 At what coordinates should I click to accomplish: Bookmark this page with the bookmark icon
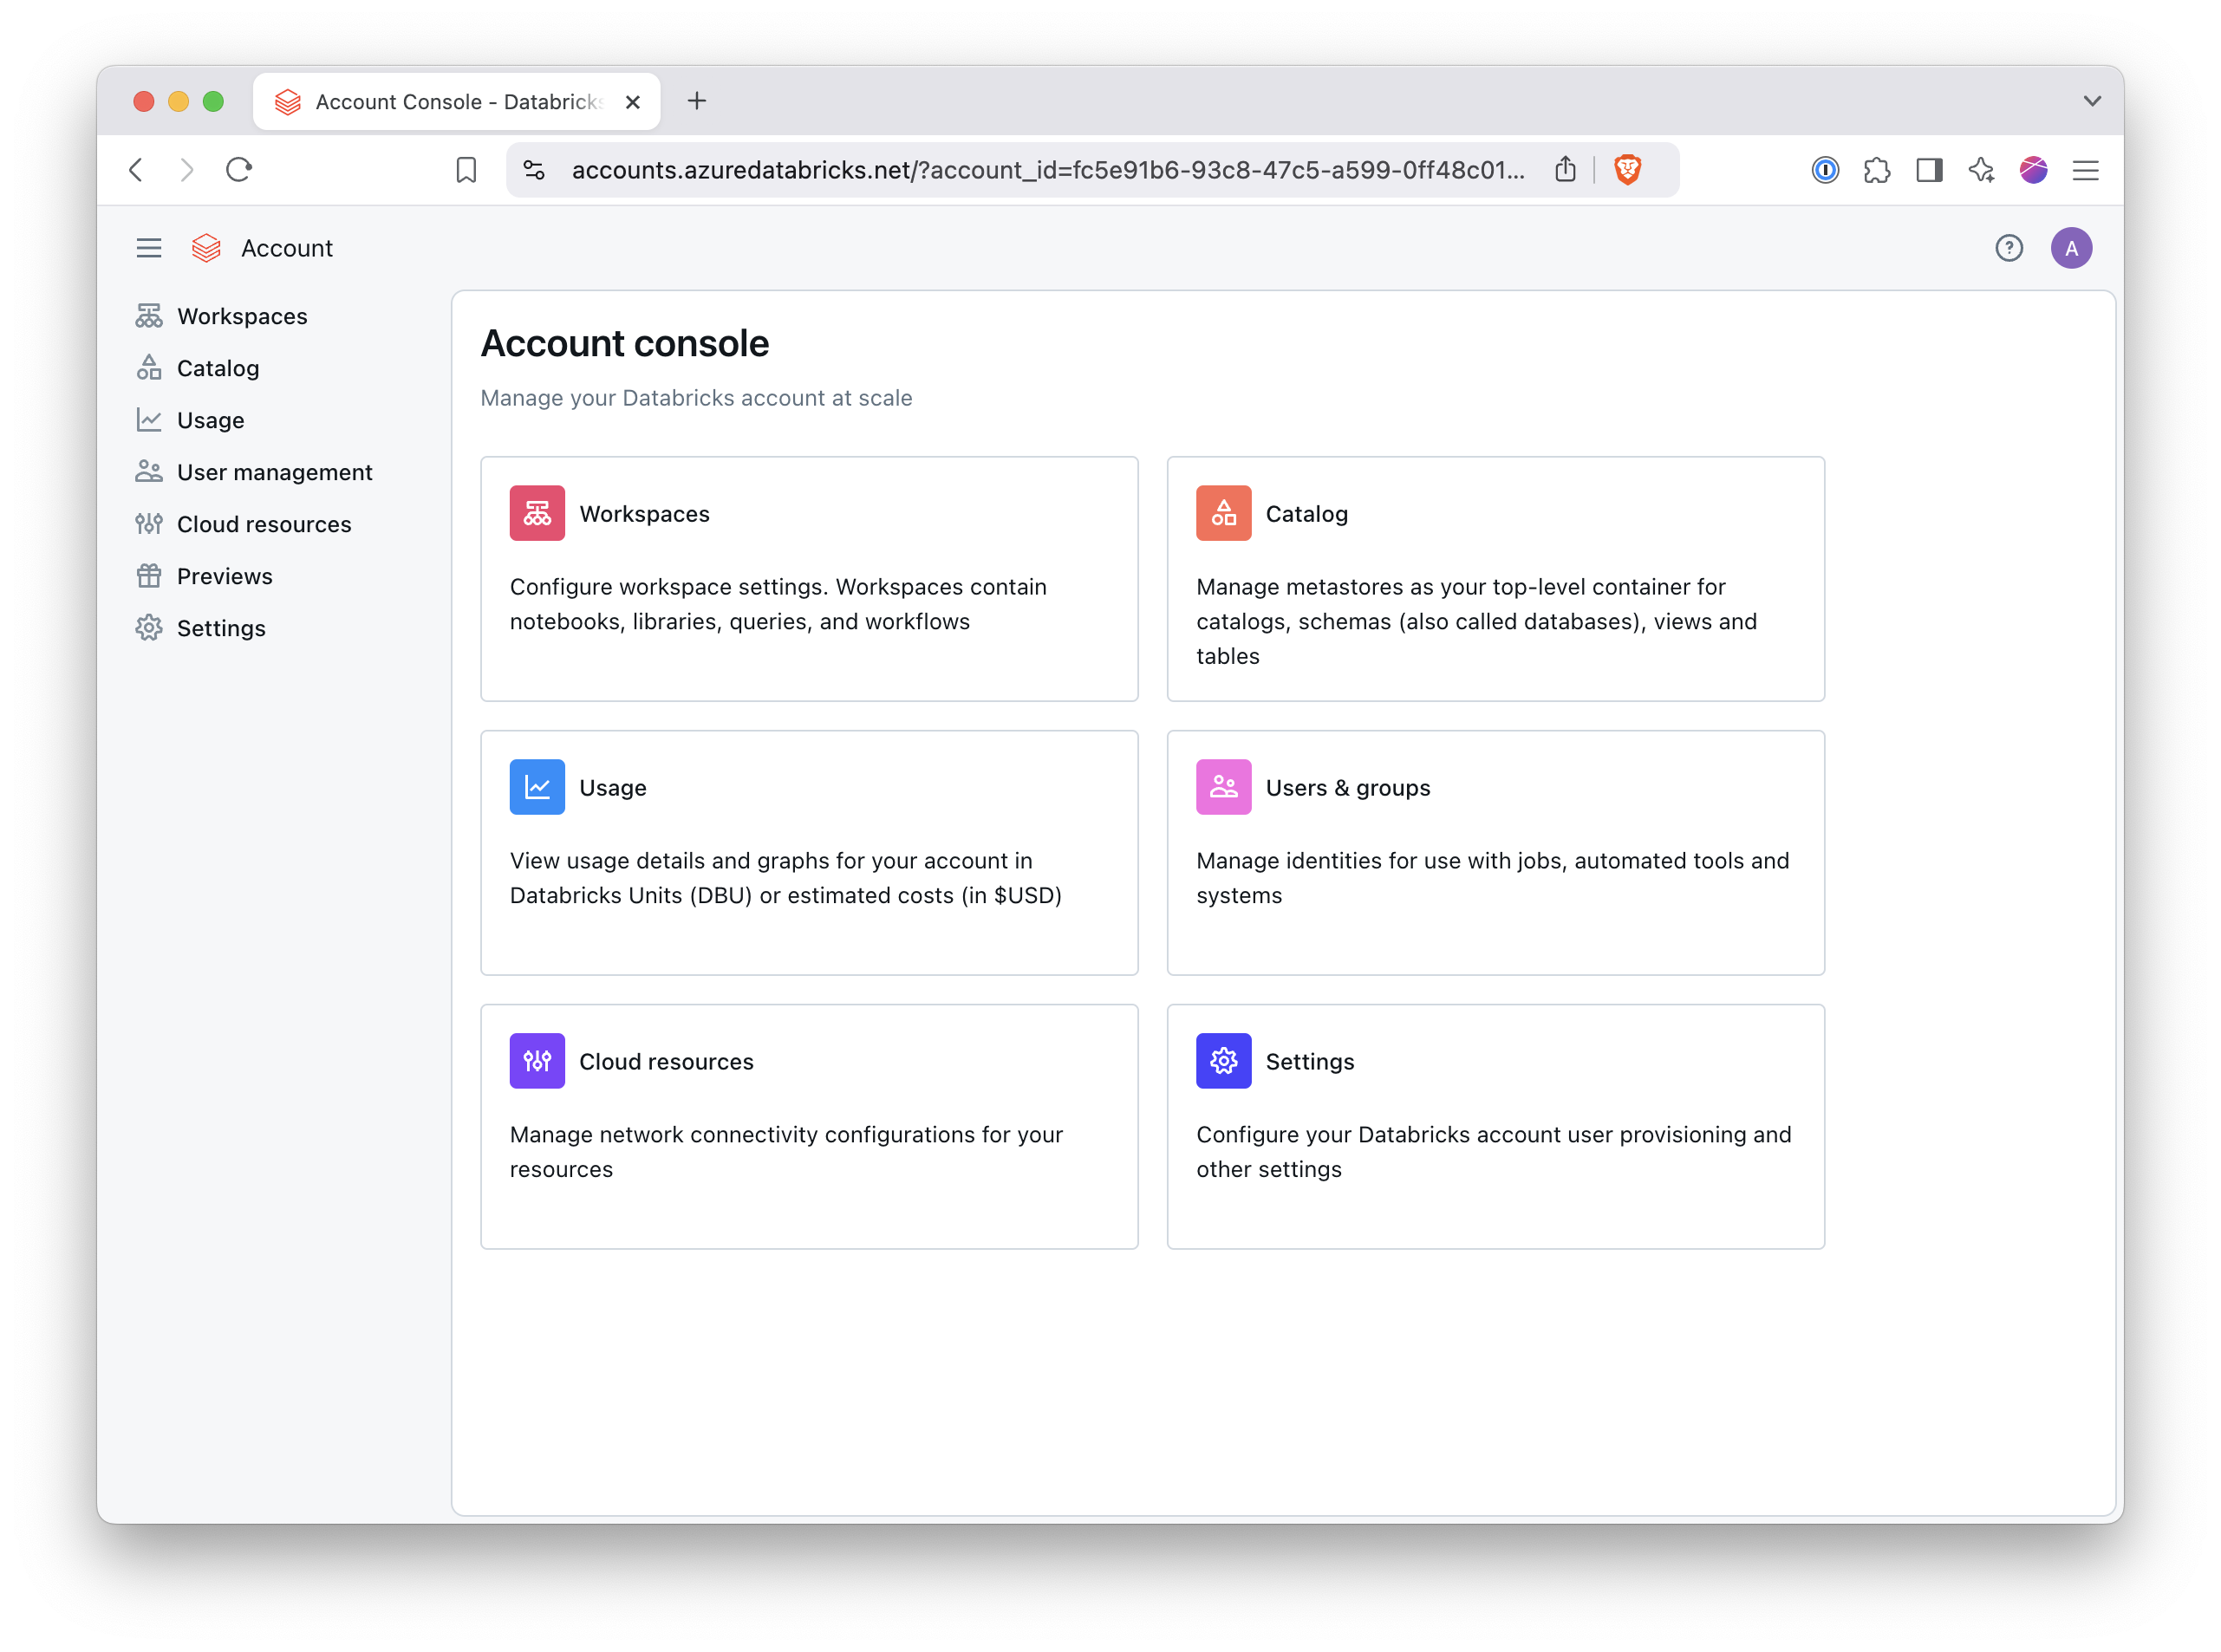click(x=466, y=170)
